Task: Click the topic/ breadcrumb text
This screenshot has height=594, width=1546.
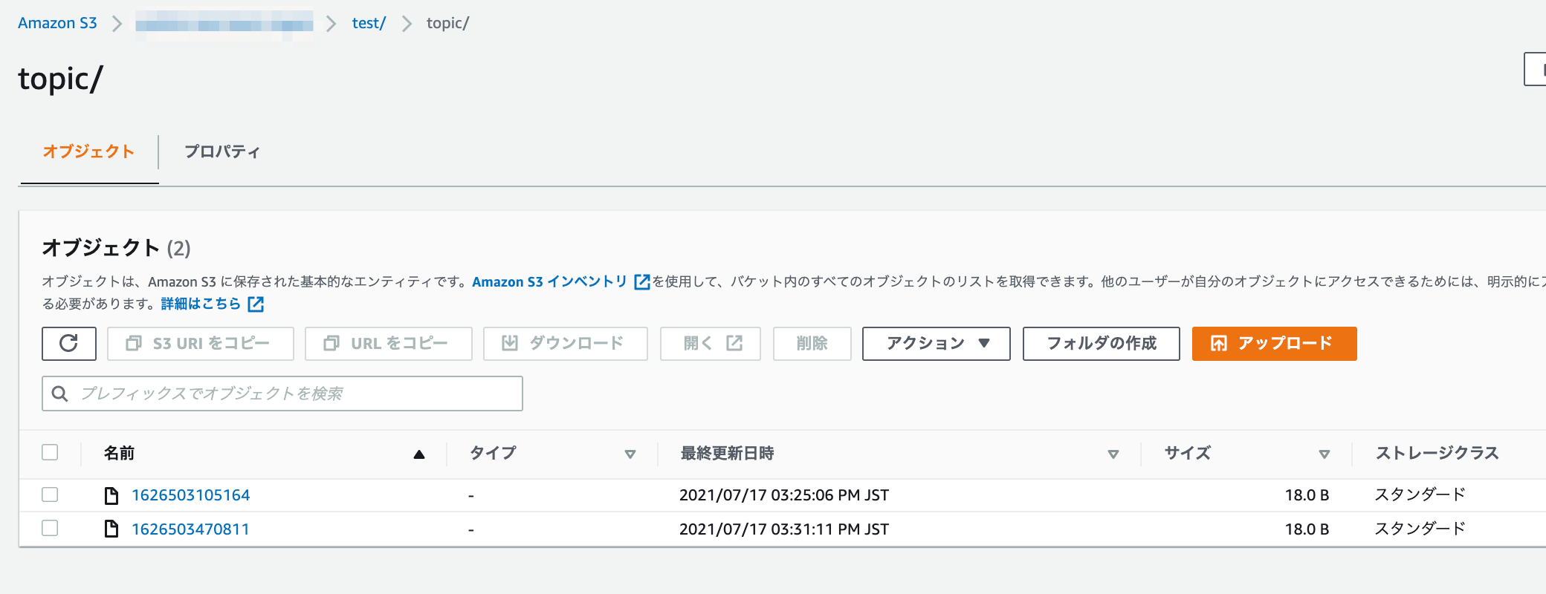Action: point(447,23)
